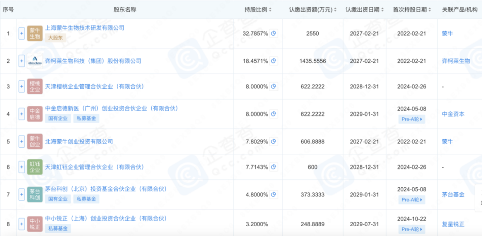The height and width of the screenshot is (236, 482).
Task: Select the 3.2000% holding ratio value
Action: [x=257, y=224]
